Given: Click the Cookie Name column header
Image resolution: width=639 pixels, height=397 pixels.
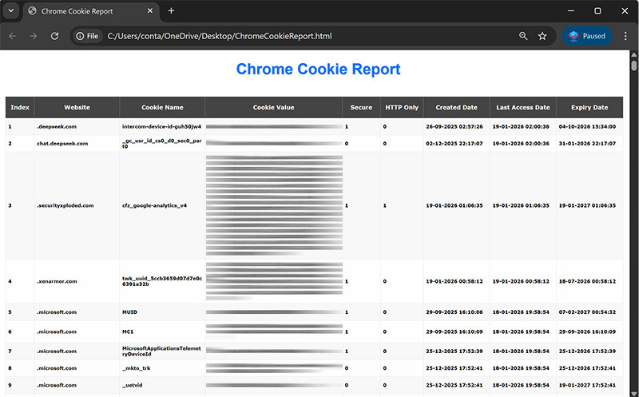Looking at the screenshot, I should pos(162,107).
